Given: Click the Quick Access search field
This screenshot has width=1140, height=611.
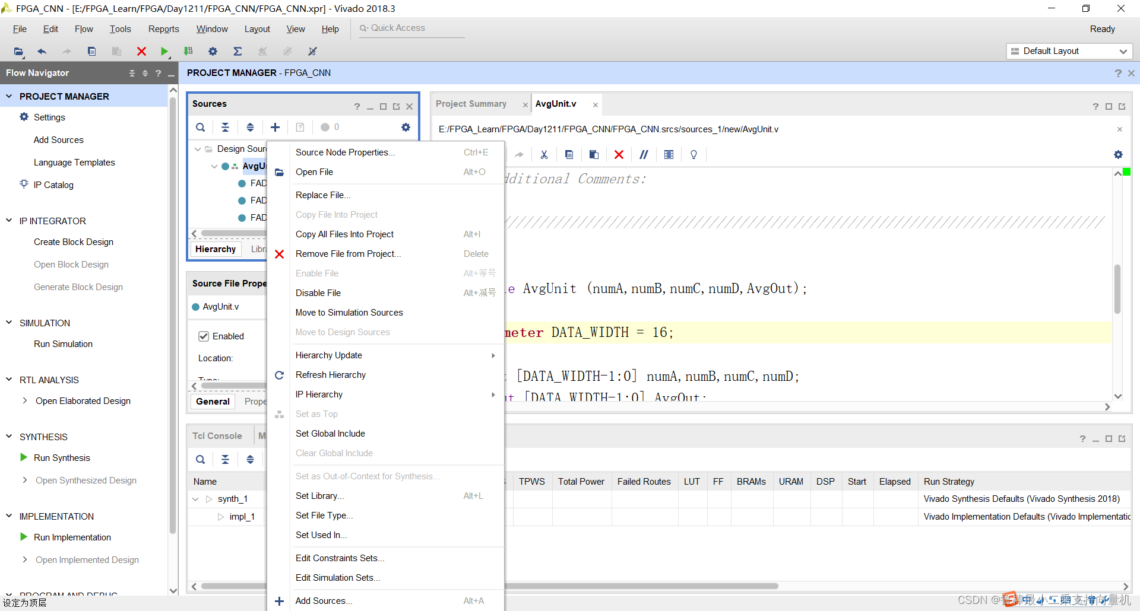Looking at the screenshot, I should 412,28.
